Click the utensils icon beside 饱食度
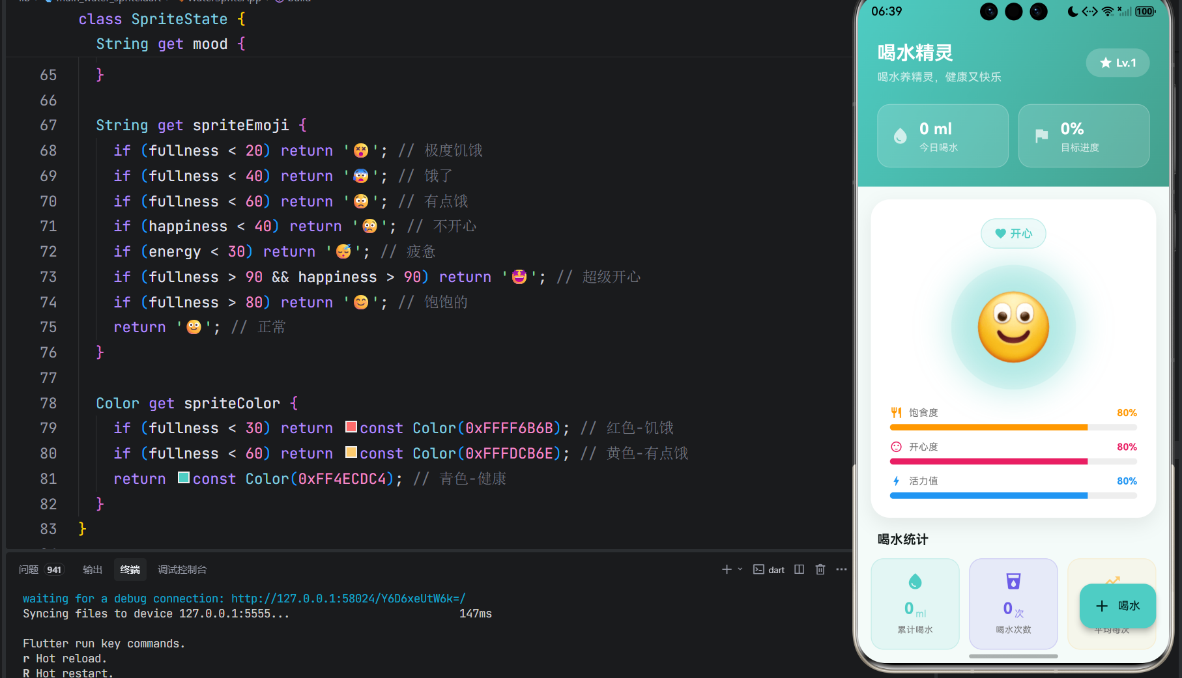This screenshot has height=678, width=1182. (897, 412)
